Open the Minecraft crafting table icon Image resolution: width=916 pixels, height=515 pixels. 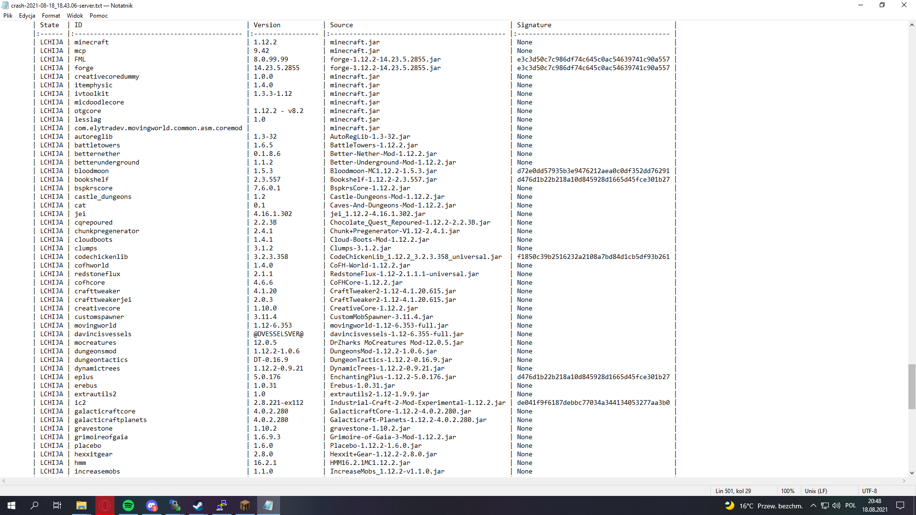[245, 505]
